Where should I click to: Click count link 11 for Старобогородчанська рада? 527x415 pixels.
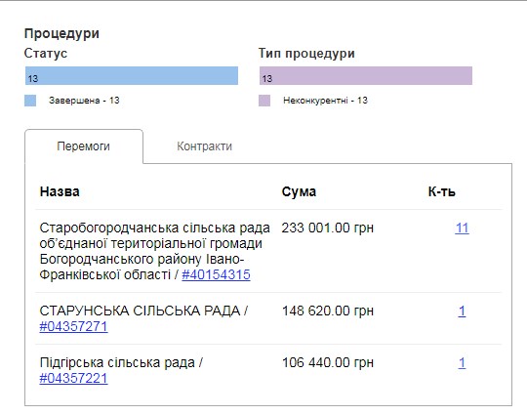click(x=462, y=228)
